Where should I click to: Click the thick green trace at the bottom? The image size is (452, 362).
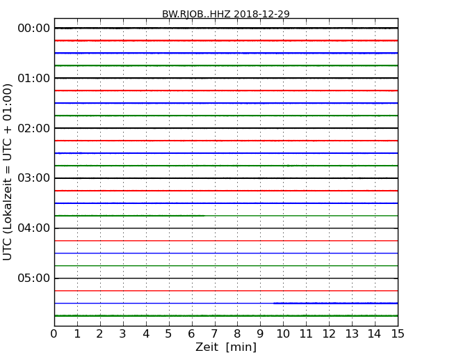(x=226, y=316)
